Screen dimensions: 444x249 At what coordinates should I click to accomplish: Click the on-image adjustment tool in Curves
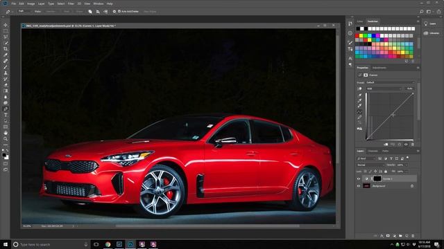(359, 89)
